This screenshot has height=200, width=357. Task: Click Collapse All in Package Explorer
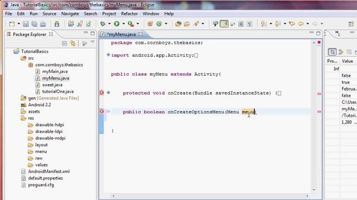pos(65,43)
